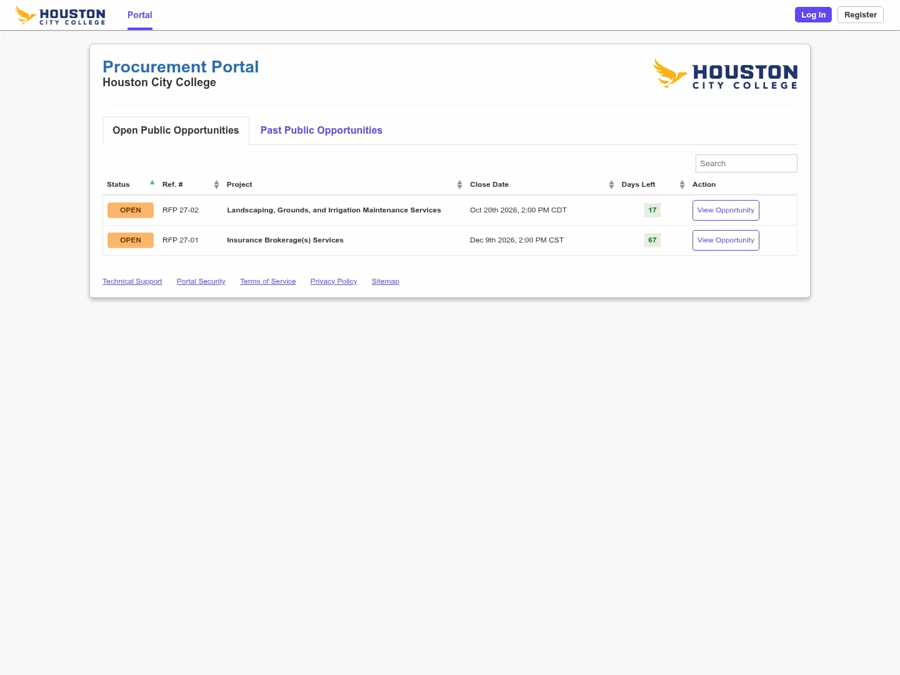Sort by Days Left column arrows
Image resolution: width=900 pixels, height=675 pixels.
pyautogui.click(x=682, y=184)
